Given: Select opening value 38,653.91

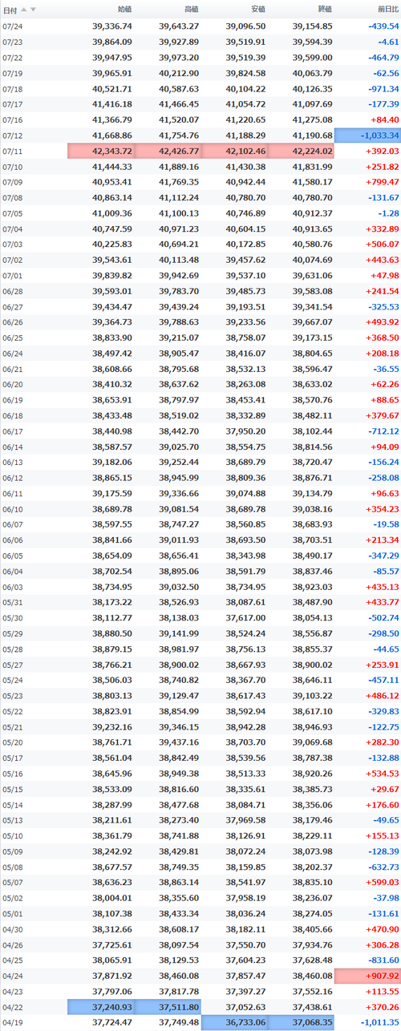Looking at the screenshot, I should 112,399.
